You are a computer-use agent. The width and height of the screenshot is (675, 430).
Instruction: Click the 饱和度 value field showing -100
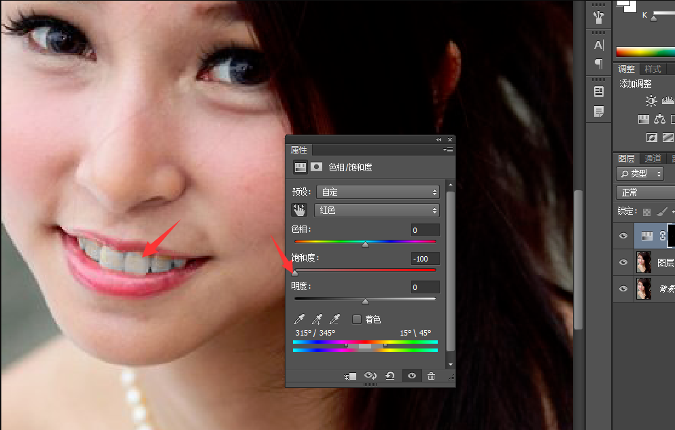(425, 258)
